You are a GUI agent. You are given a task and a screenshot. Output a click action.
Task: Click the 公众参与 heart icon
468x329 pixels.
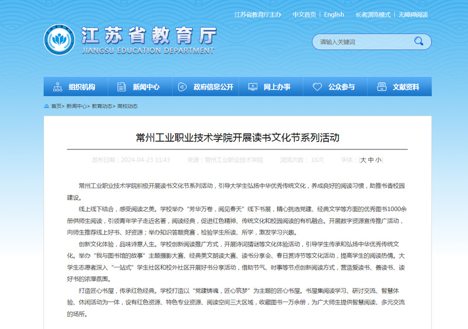pyautogui.click(x=317, y=87)
